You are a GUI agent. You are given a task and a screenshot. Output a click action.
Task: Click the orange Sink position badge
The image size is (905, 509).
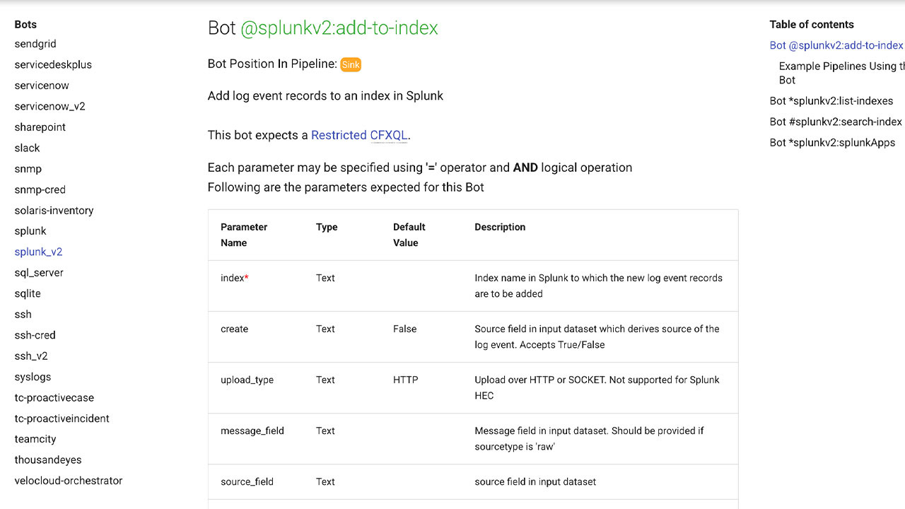tap(351, 64)
